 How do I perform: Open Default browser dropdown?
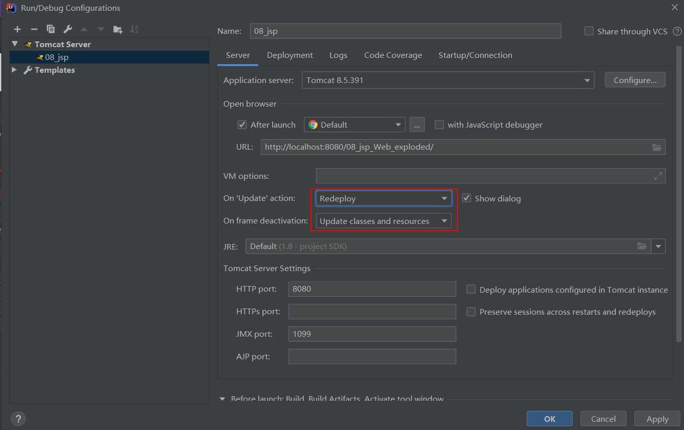pos(355,125)
